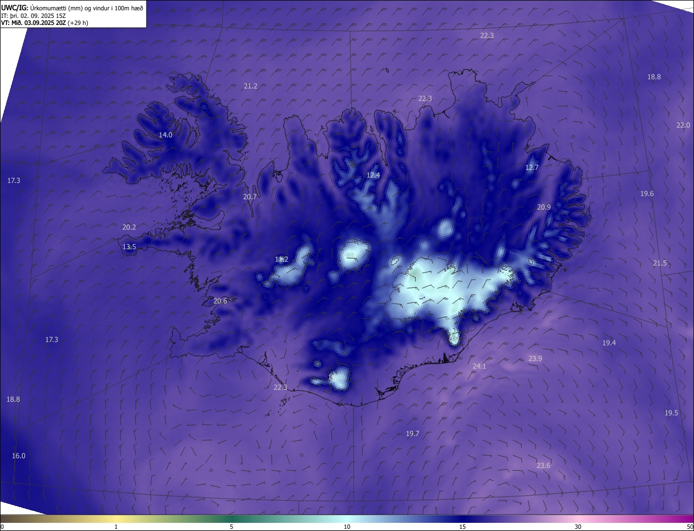
Task: Click the initial time "IT: þri. 02. 09. 2025 15Z"
Action: [34, 15]
